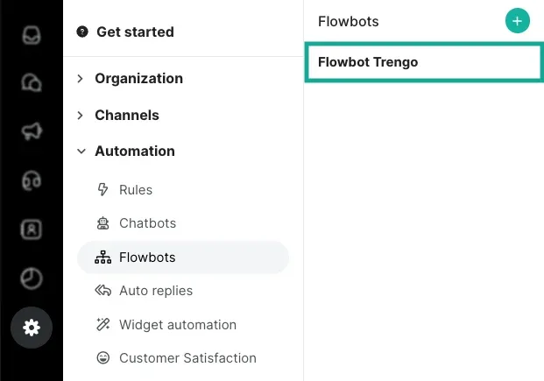544x381 pixels.
Task: Open the contacts icon in the sidebar
Action: [32, 229]
